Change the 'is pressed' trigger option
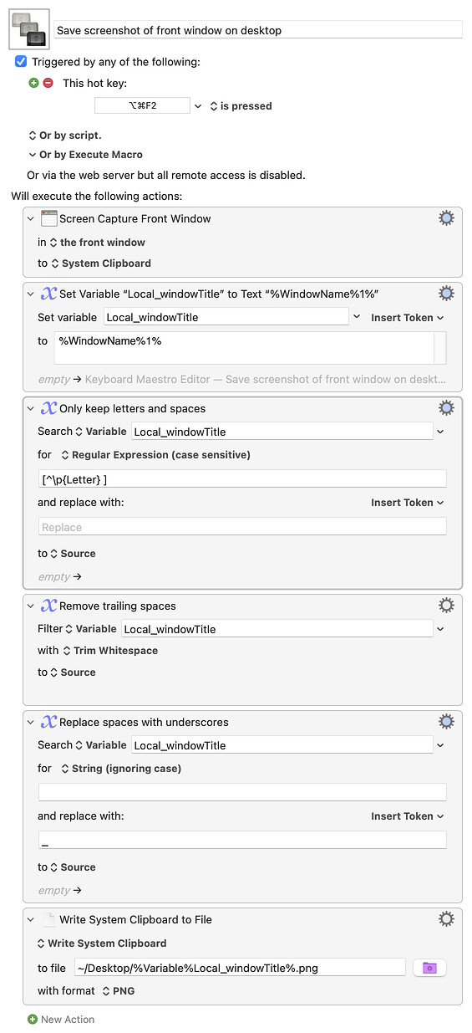The height and width of the screenshot is (1033, 472). tap(241, 106)
